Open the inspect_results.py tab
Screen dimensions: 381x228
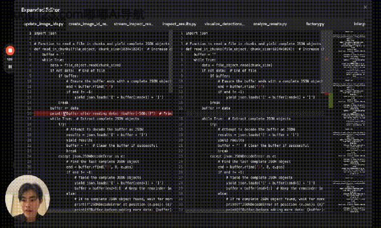[x=179, y=24]
